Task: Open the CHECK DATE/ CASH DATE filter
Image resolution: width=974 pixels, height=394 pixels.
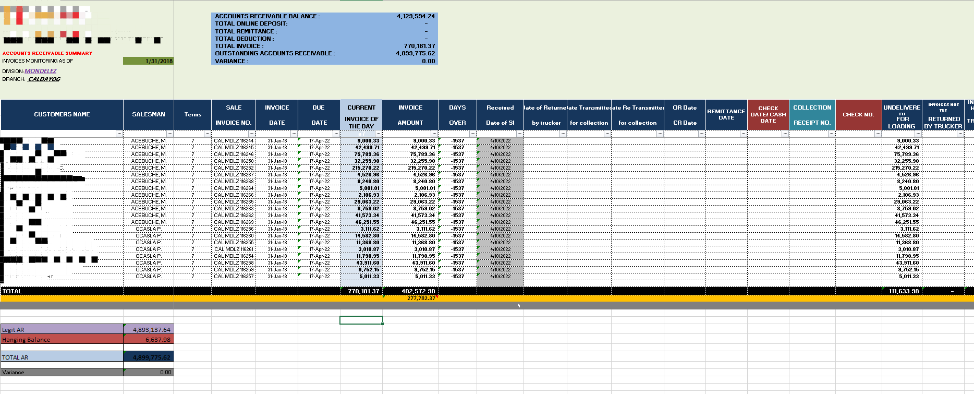Action: point(785,134)
